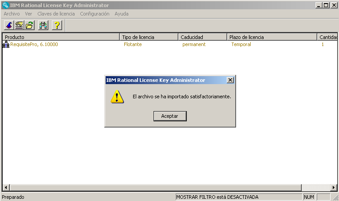Click the Temporal license term cell

tap(241, 44)
